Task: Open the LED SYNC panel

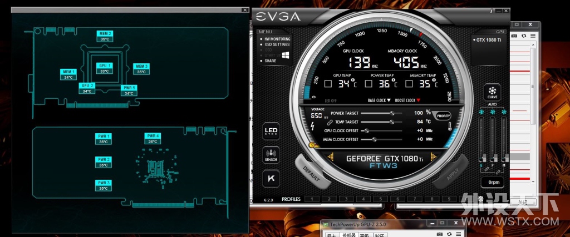Action: click(x=271, y=131)
